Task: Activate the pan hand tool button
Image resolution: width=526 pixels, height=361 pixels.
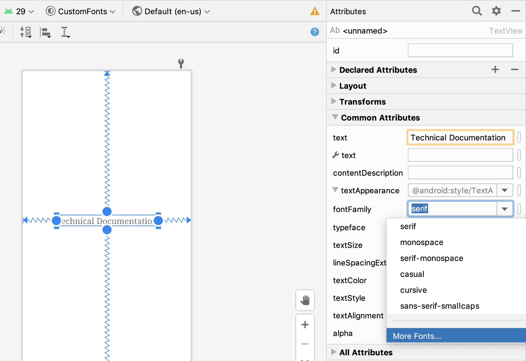Action: 305,300
